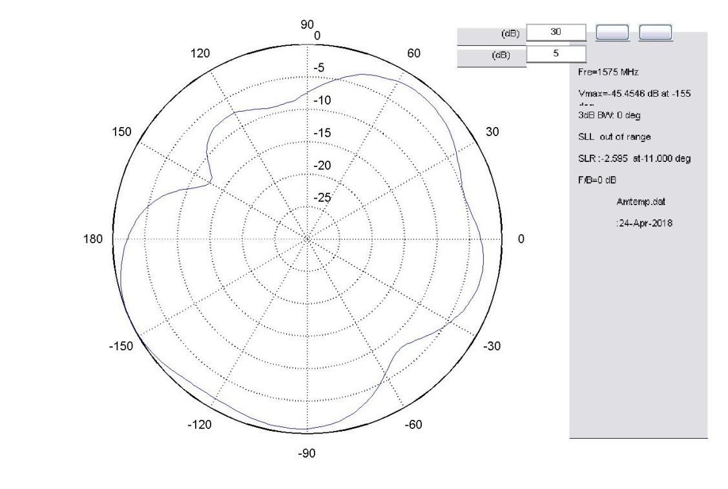The width and height of the screenshot is (728, 489).
Task: Click the 120 degree angle label
Action: (x=201, y=54)
